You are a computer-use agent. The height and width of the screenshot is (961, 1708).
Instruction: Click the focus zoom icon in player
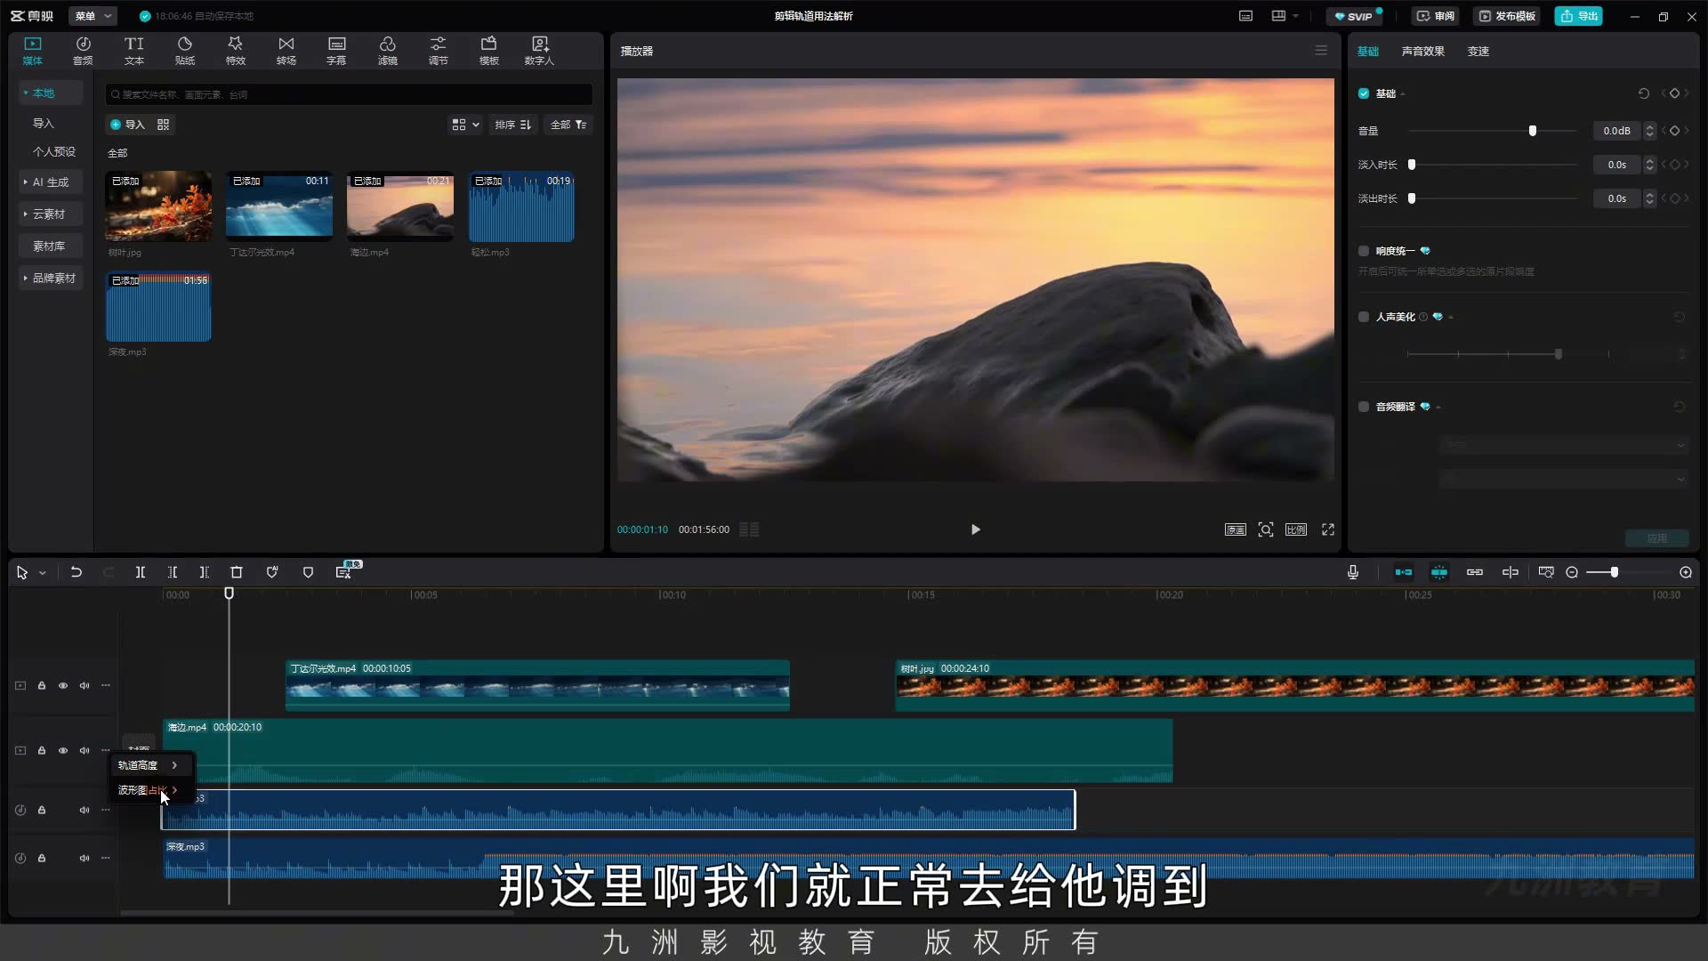tap(1266, 529)
